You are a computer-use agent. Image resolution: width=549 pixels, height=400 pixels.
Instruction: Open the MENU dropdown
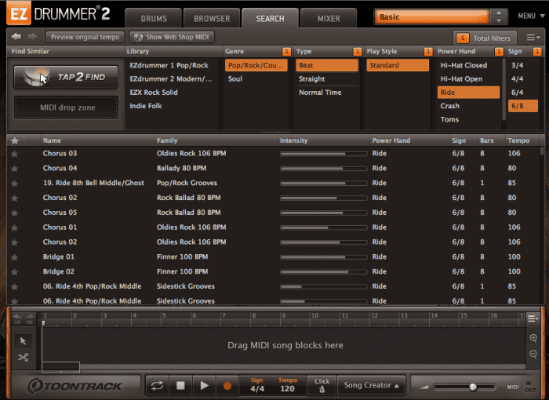click(x=531, y=16)
